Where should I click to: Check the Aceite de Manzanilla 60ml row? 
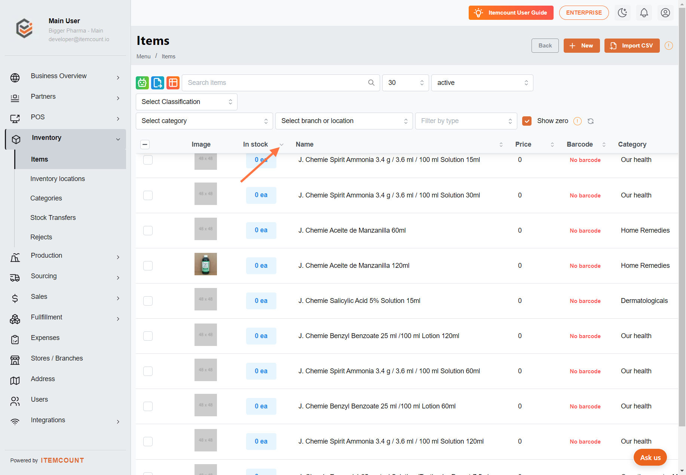148,230
